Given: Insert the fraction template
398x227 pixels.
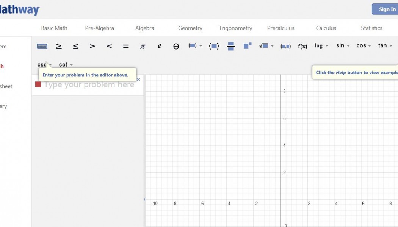Looking at the screenshot, I should click(231, 46).
